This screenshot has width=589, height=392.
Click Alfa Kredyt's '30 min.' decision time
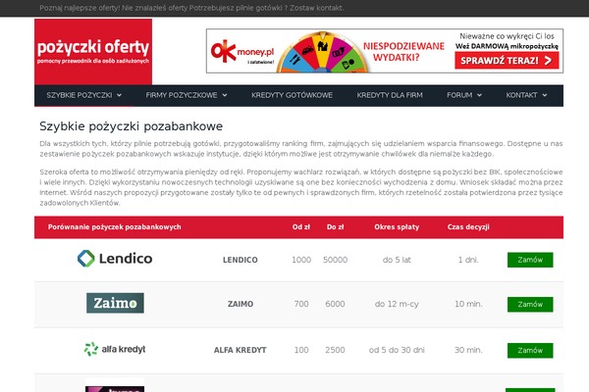point(468,350)
